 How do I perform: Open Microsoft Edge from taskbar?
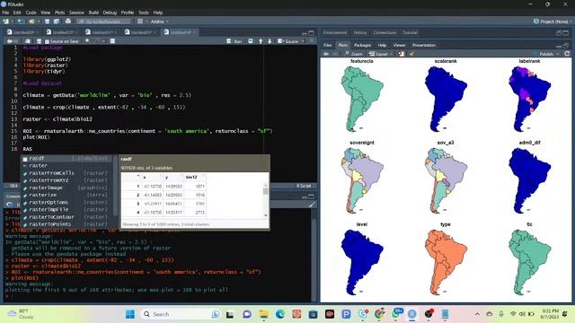point(280,314)
